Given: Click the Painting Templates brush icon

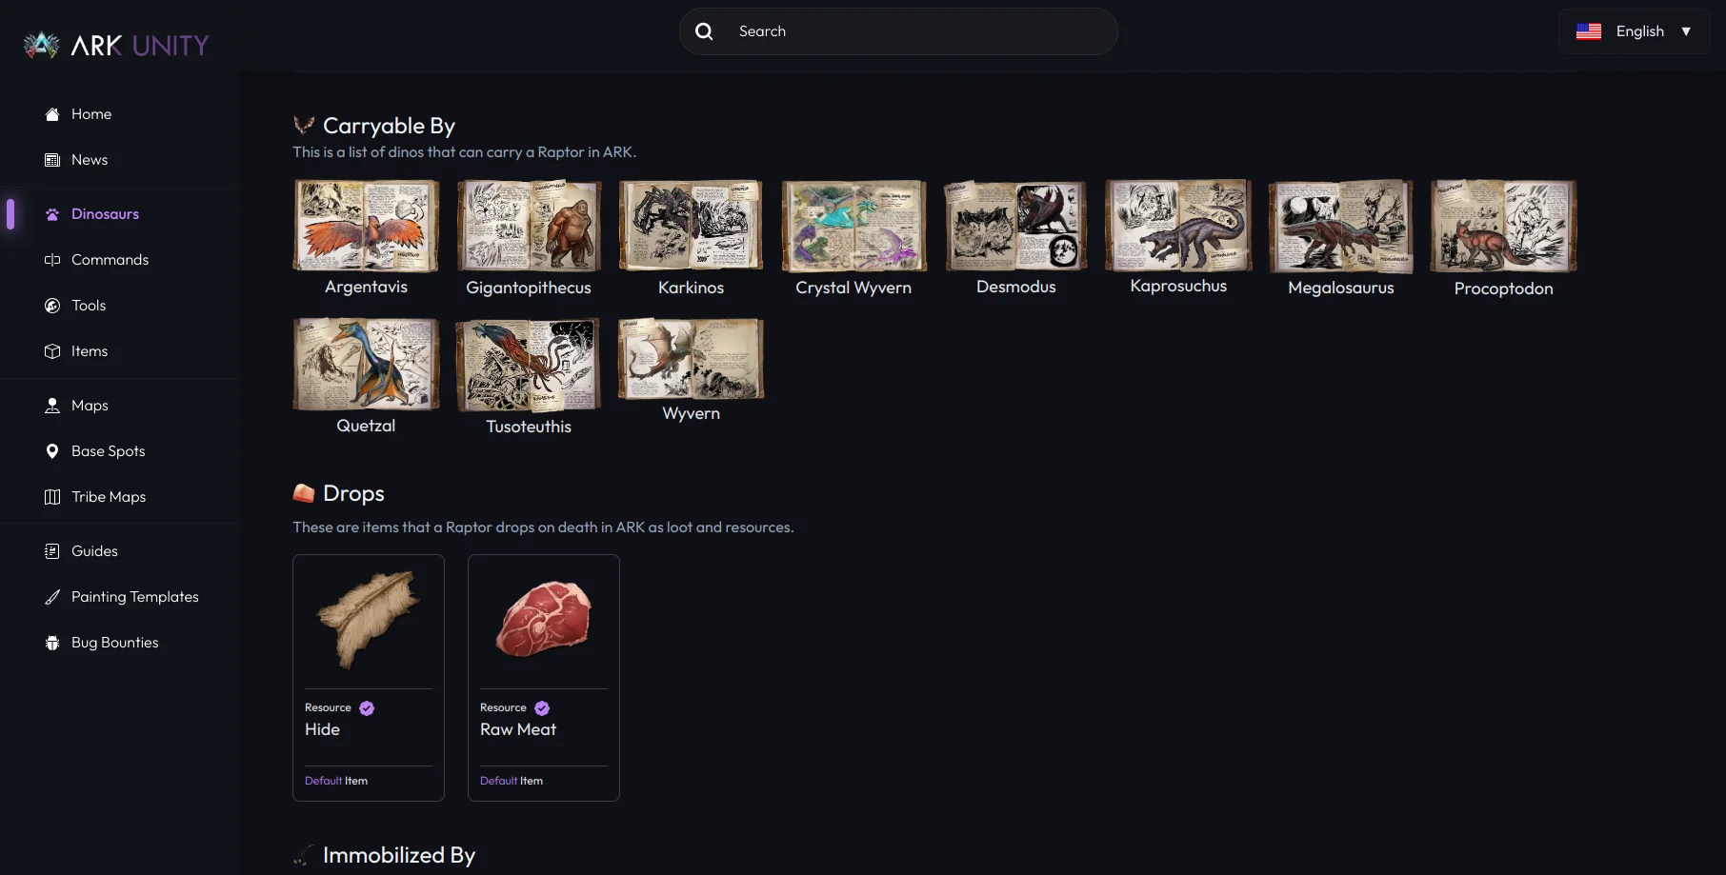Looking at the screenshot, I should pyautogui.click(x=52, y=597).
